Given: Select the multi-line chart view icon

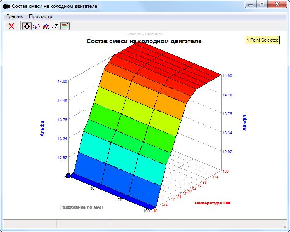Looking at the screenshot, I should coord(46,26).
